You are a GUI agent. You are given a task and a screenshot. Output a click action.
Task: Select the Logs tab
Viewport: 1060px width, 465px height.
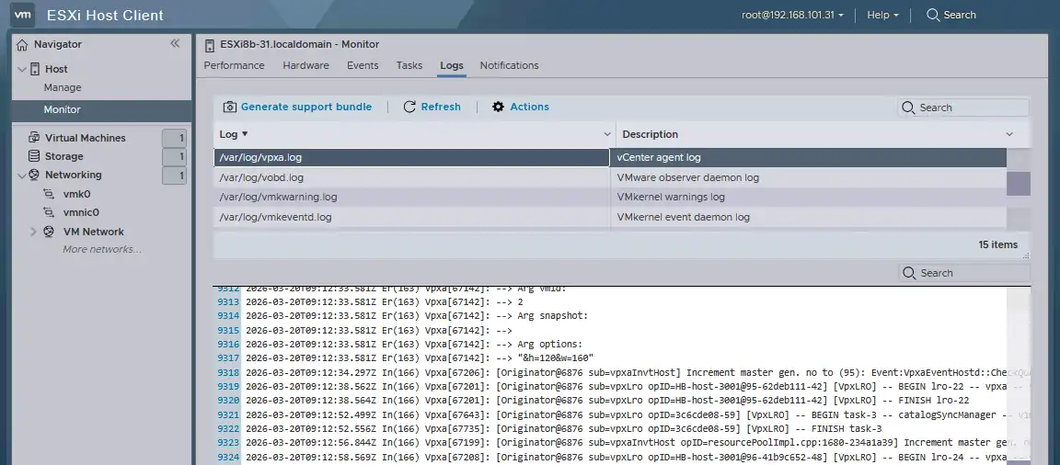tap(452, 65)
